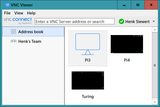Minimize the VNC Viewer window
The width and height of the screenshot is (160, 107).
[x=124, y=5]
